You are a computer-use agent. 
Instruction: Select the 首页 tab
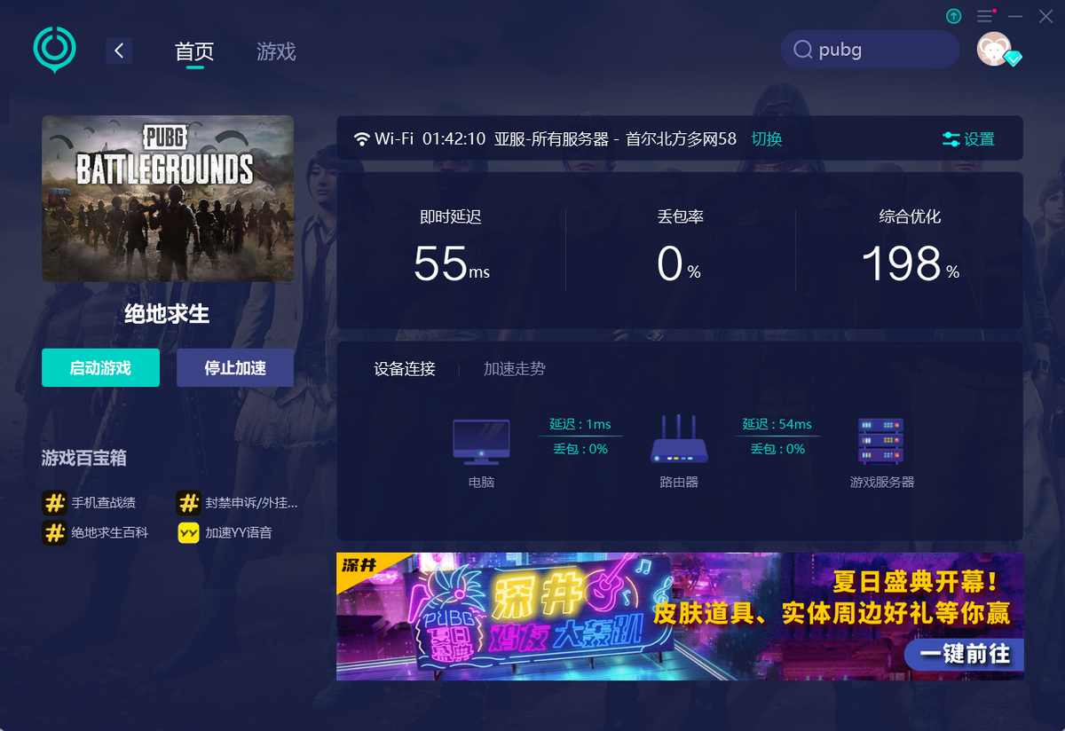(194, 51)
